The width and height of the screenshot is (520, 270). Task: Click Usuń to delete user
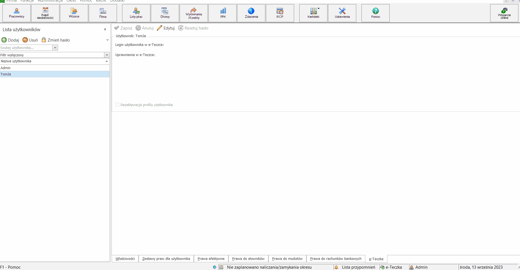click(x=30, y=40)
